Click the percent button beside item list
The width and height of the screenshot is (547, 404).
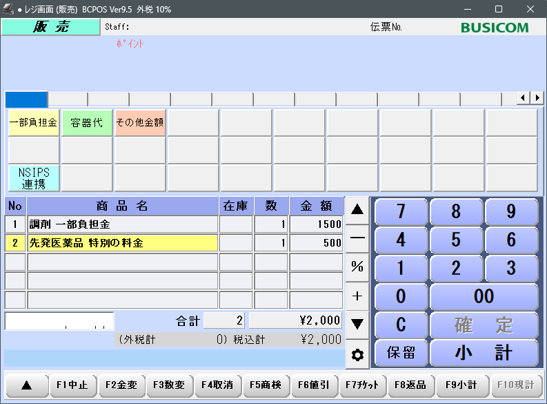point(357,267)
